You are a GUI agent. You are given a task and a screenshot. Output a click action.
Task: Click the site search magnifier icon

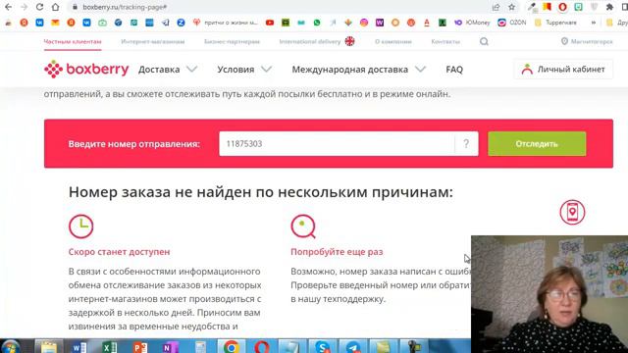pos(484,41)
